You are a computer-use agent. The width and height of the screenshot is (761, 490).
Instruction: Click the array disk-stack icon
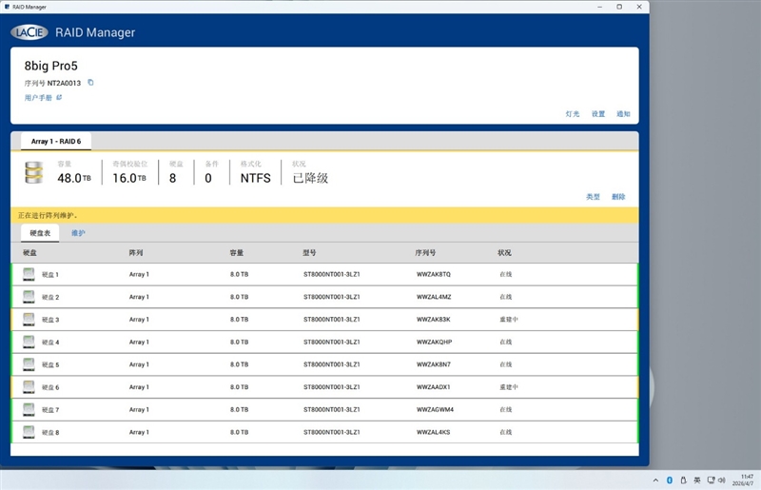point(33,172)
